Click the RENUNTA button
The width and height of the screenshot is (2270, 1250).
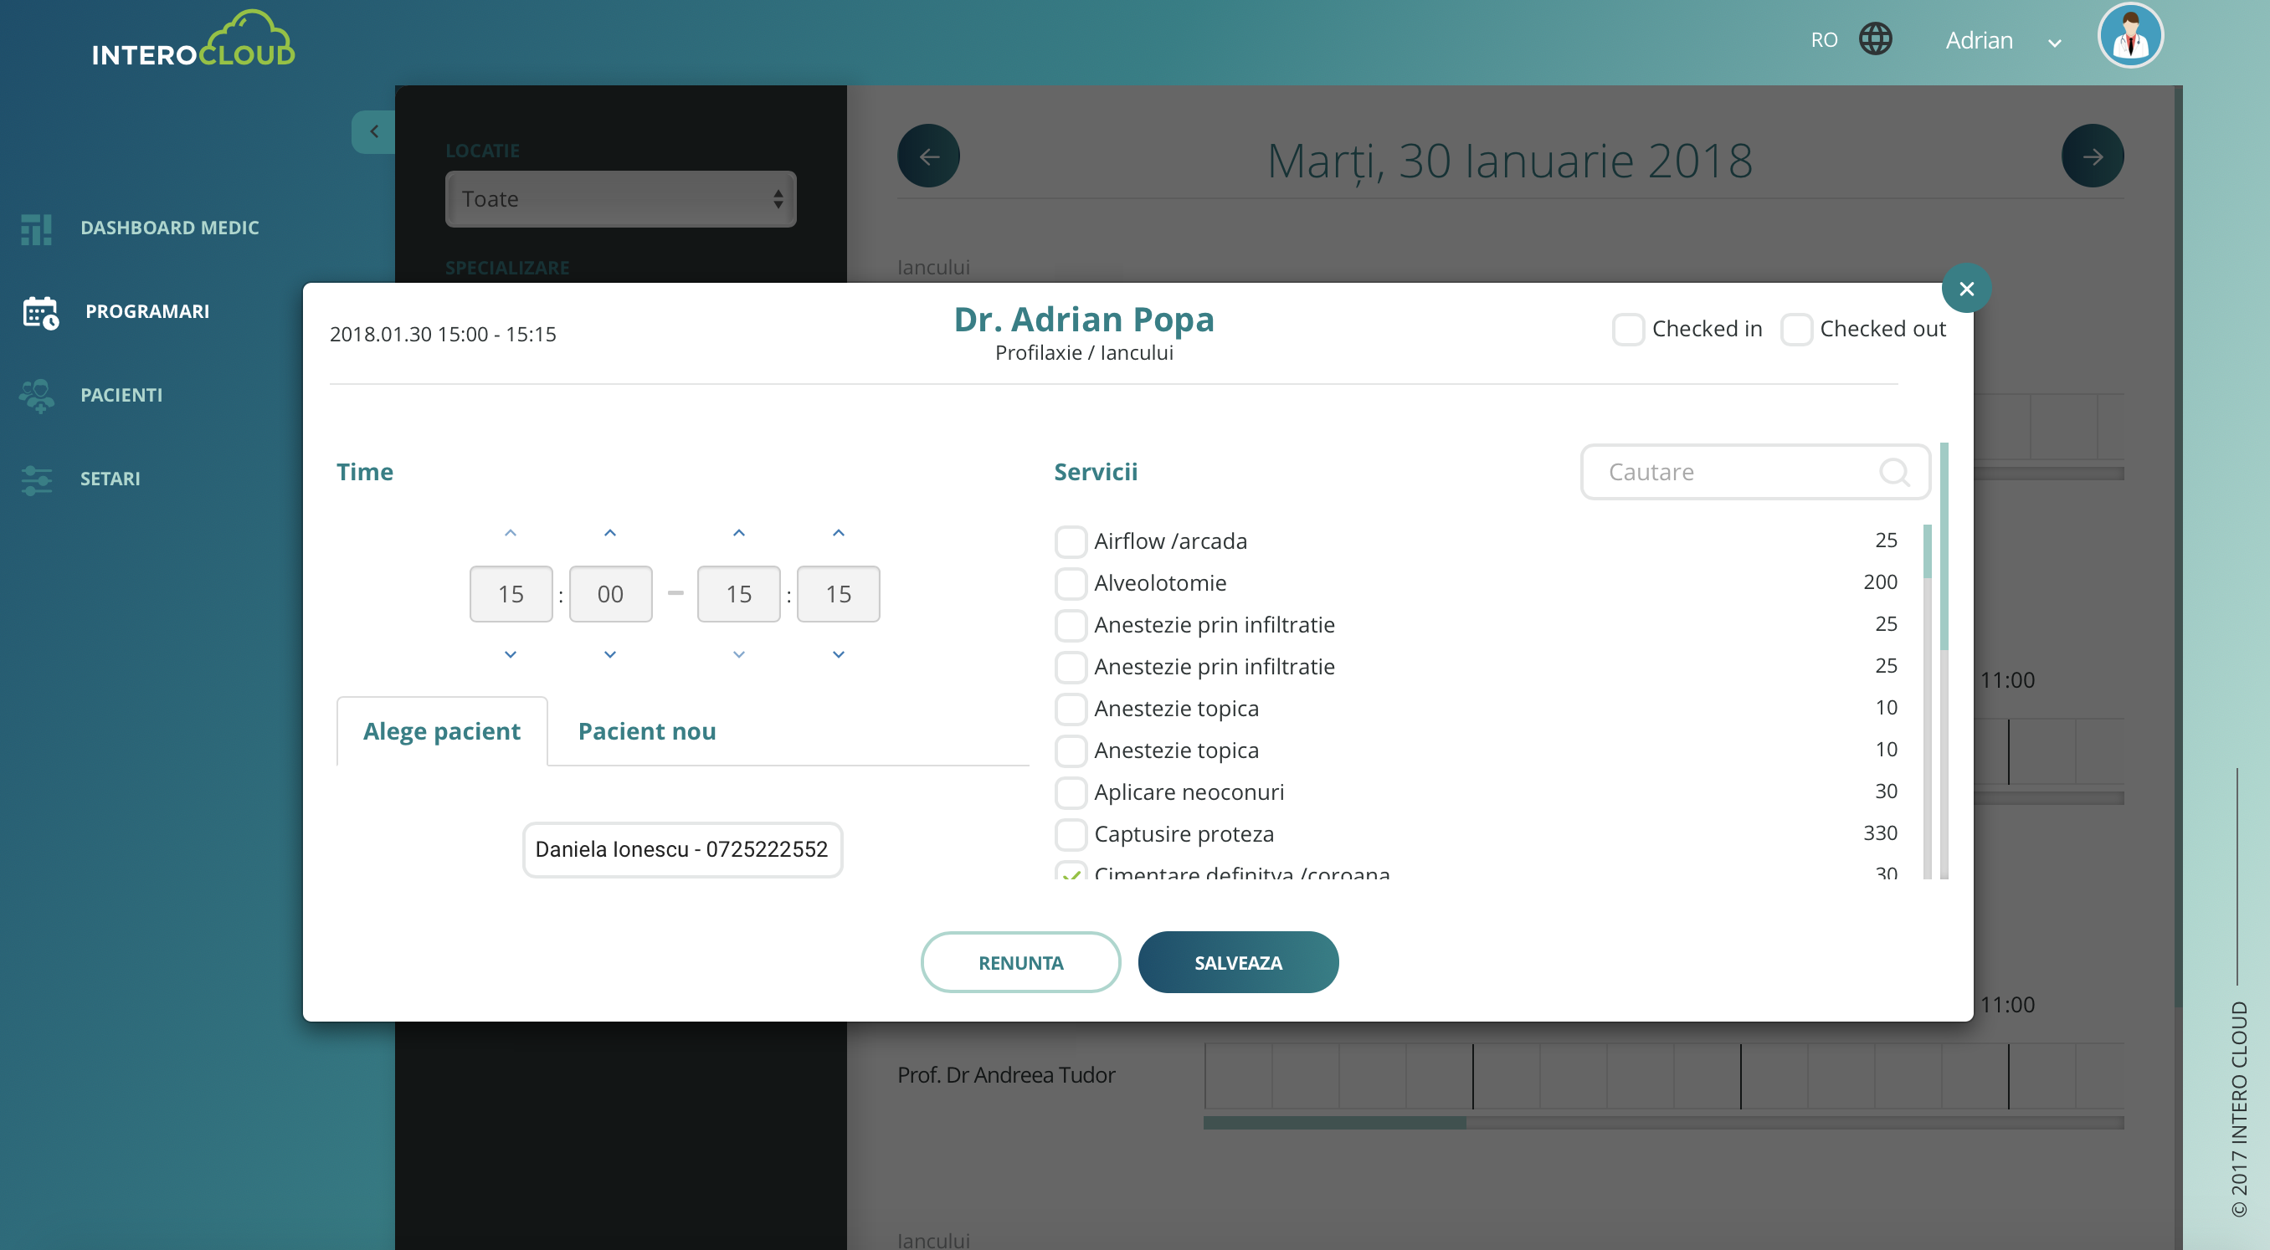1019,963
